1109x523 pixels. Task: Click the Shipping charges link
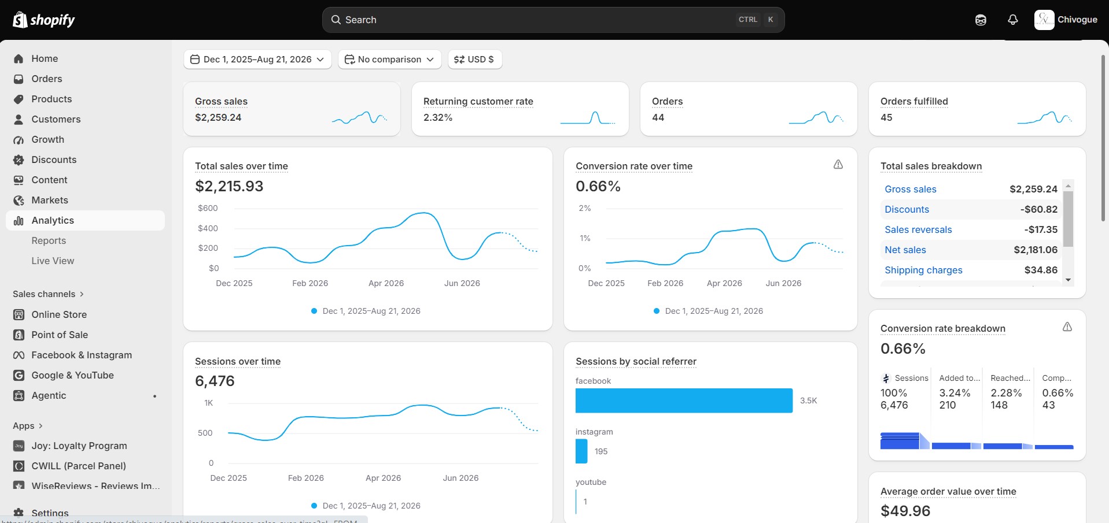(923, 270)
